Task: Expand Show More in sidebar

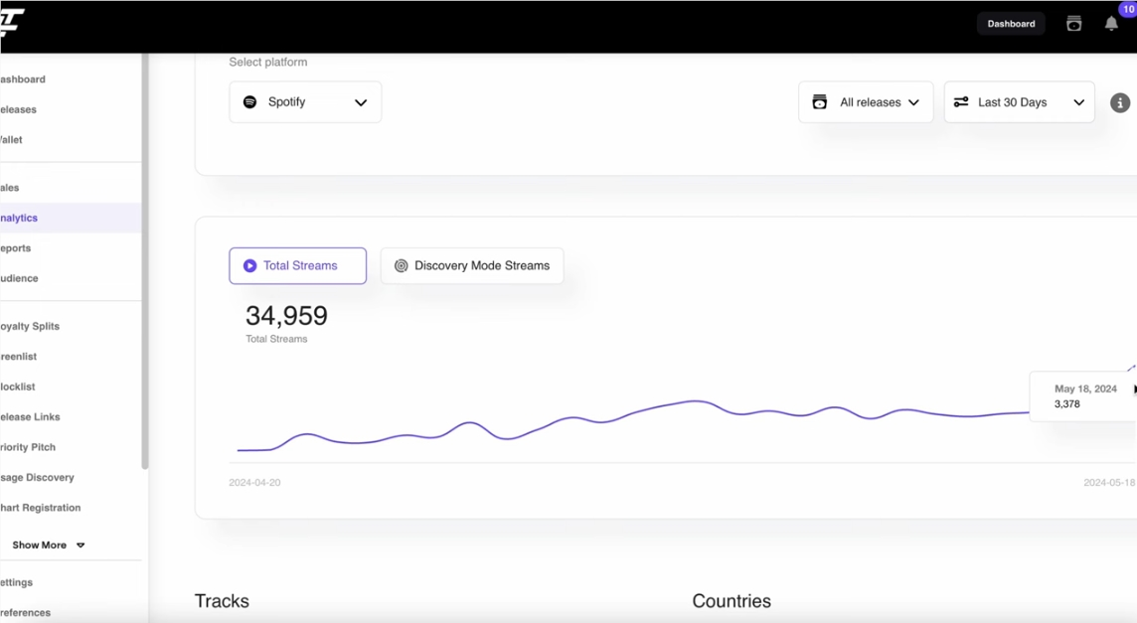Action: click(x=48, y=545)
